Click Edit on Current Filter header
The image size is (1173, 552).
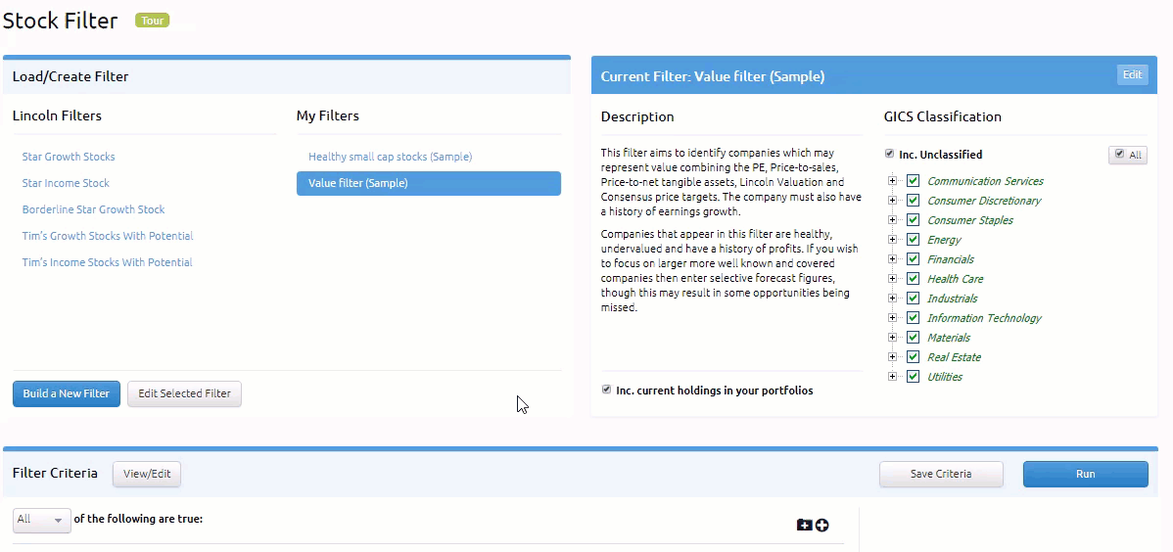point(1132,74)
